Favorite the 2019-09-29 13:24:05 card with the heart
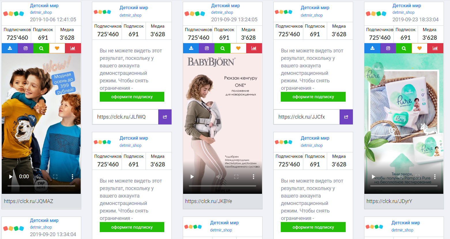This screenshot has height=239, width=450. (238, 48)
